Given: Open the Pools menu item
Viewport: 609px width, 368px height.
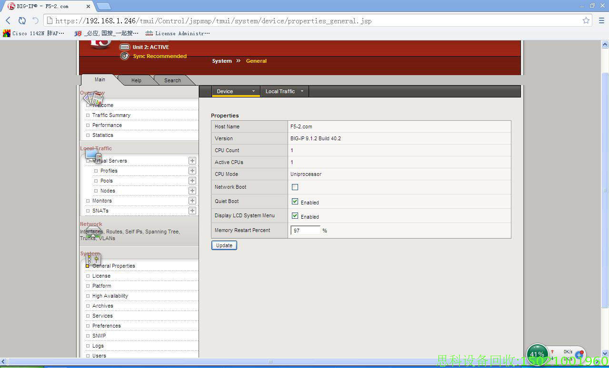Looking at the screenshot, I should pos(107,181).
